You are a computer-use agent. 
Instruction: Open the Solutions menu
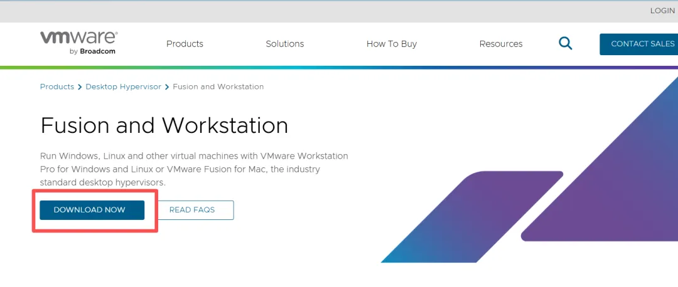(284, 44)
